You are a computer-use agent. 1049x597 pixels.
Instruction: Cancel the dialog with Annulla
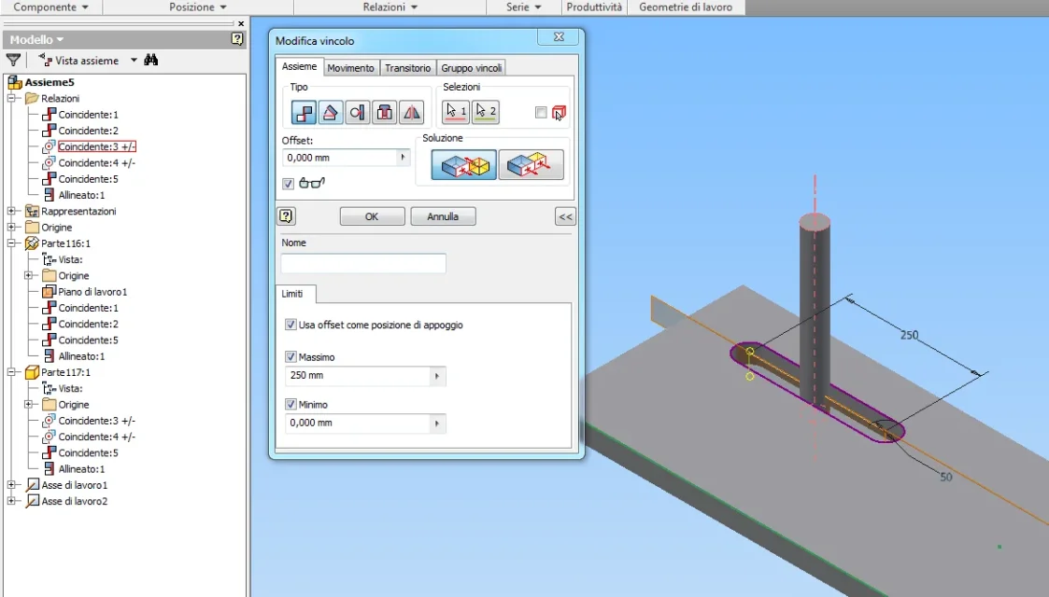pos(443,216)
